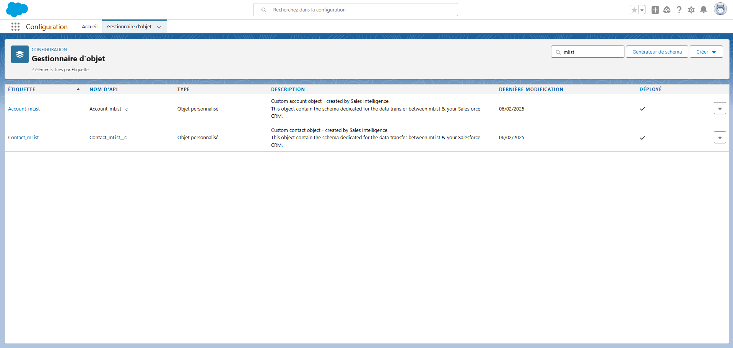Open global actions plus icon
The height and width of the screenshot is (348, 733).
(655, 10)
